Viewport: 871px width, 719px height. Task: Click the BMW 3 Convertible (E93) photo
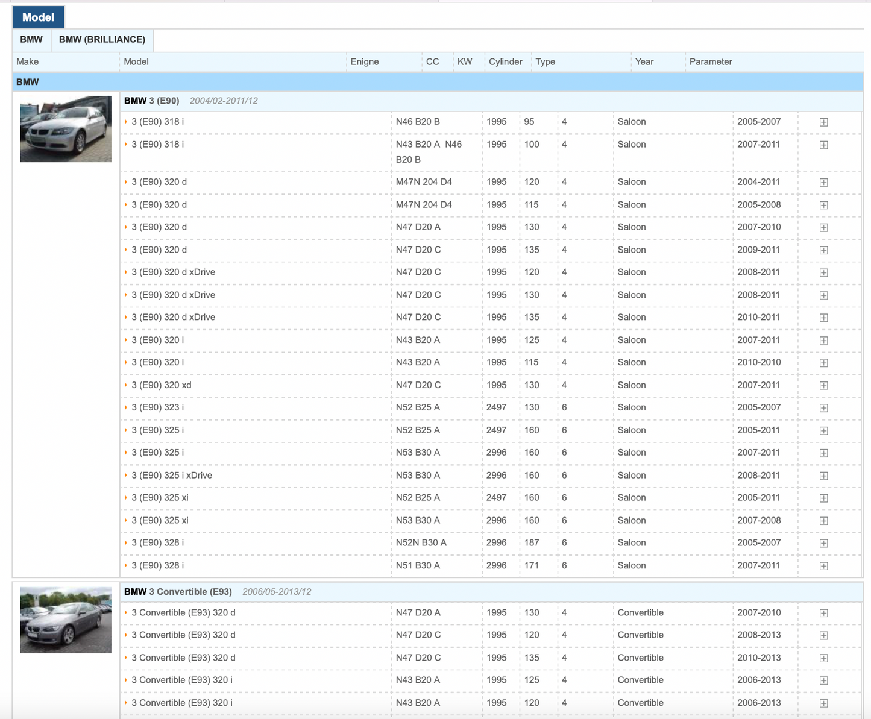pyautogui.click(x=66, y=620)
